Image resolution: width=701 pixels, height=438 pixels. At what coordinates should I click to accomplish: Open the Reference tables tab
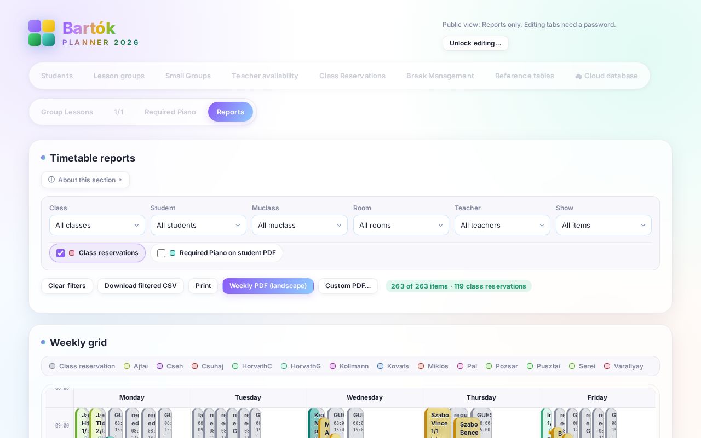click(x=525, y=76)
